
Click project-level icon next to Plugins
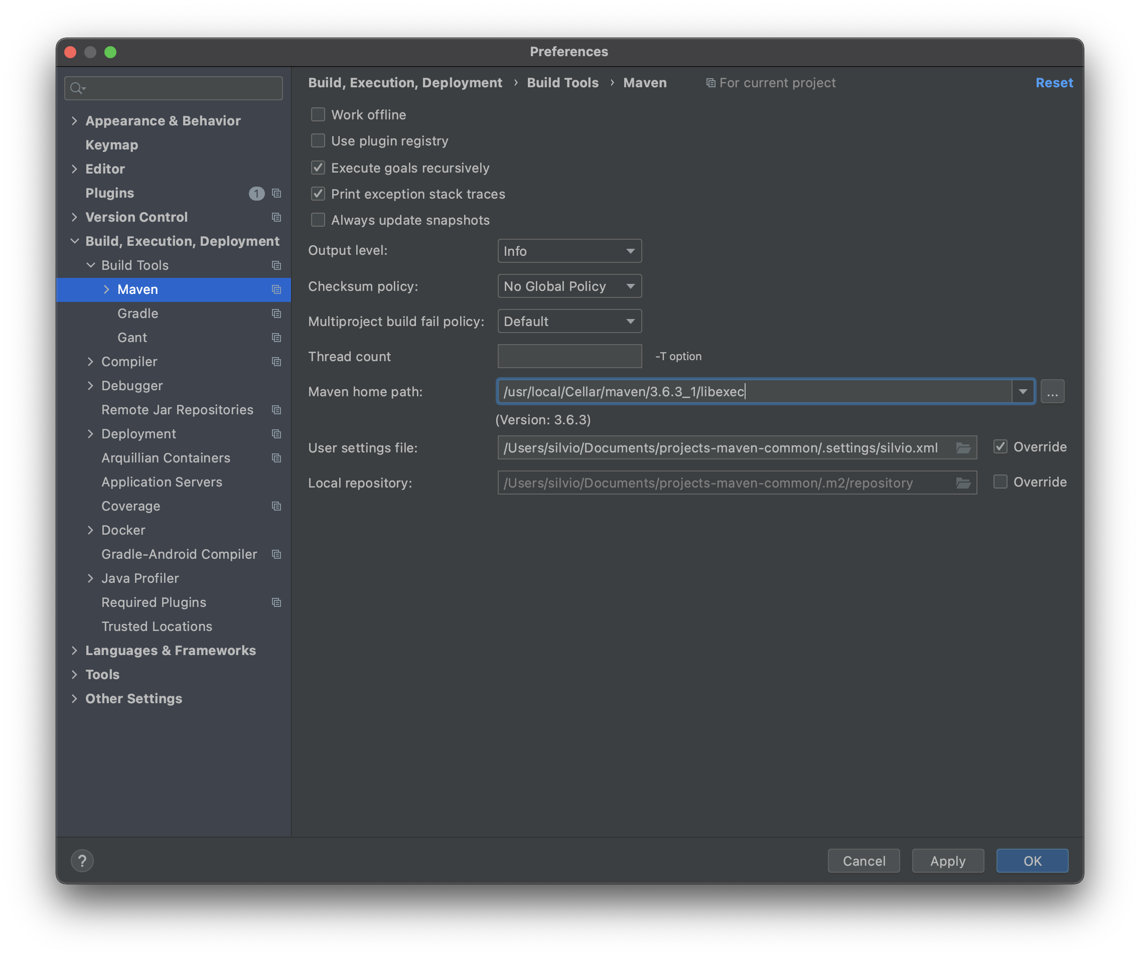276,193
